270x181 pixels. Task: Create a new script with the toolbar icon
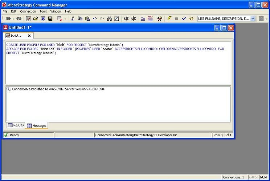pyautogui.click(x=28, y=19)
